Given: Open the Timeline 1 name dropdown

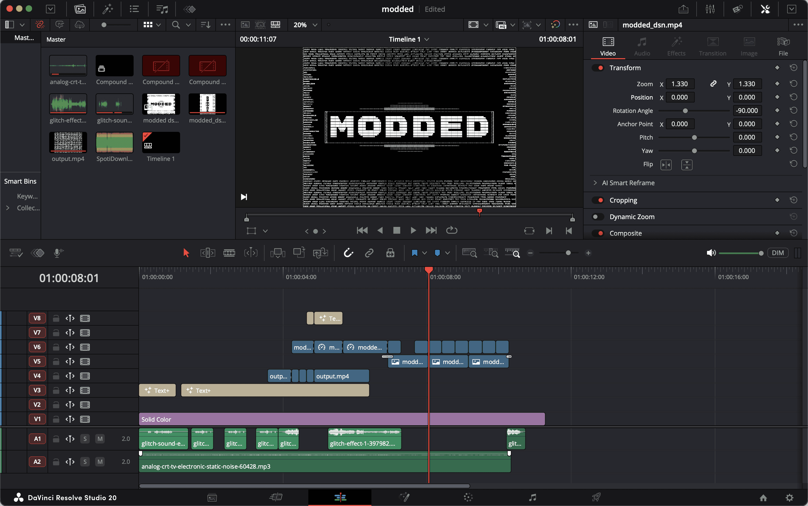Looking at the screenshot, I should click(409, 39).
